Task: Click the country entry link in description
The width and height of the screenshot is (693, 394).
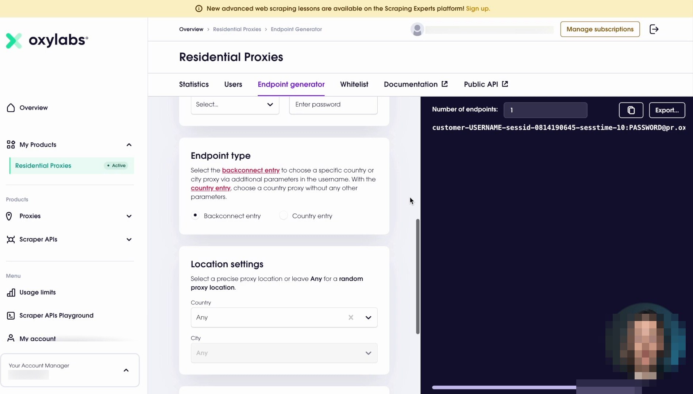Action: (x=211, y=188)
